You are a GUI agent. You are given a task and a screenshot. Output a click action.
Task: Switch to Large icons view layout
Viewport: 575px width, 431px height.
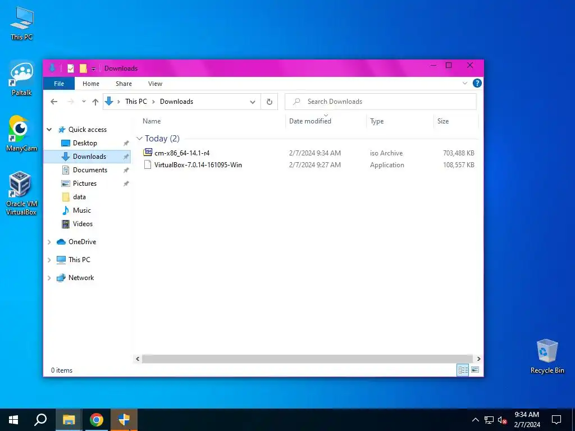pos(475,370)
